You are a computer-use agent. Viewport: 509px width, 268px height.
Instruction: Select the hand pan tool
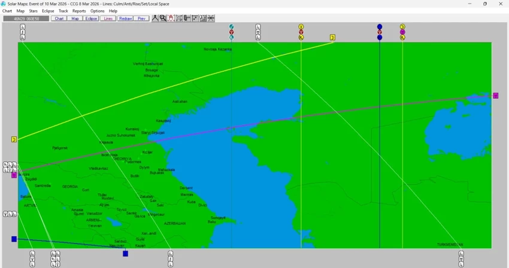(x=171, y=18)
